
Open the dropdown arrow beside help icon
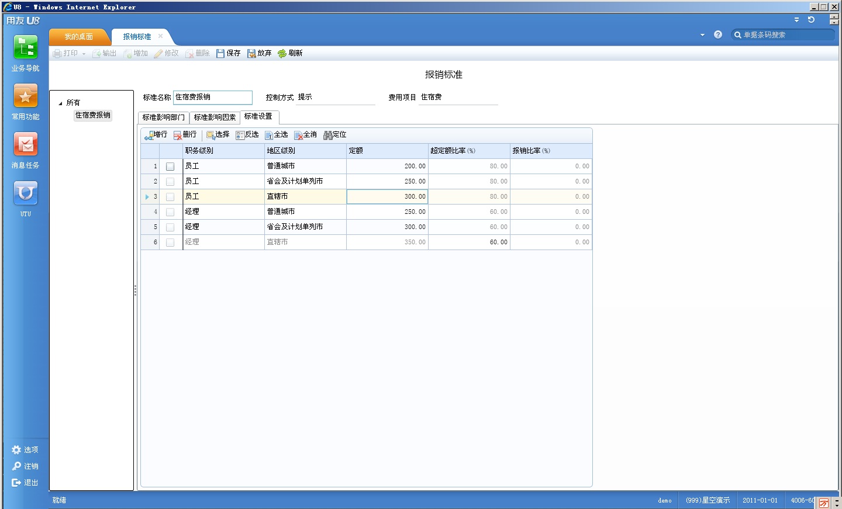(x=702, y=35)
